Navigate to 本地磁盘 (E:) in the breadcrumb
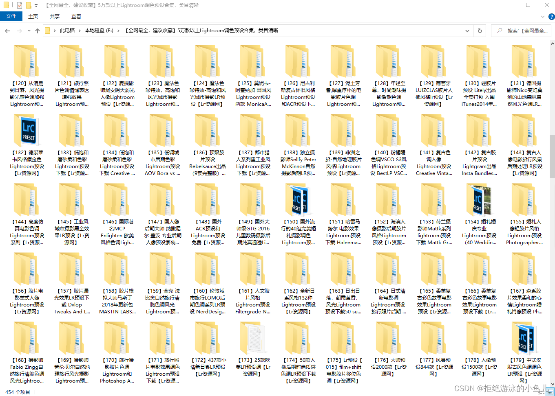The height and width of the screenshot is (396, 555). point(99,31)
